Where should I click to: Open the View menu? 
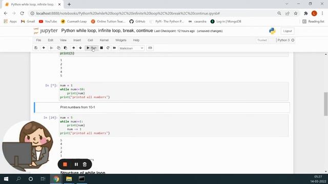(x=63, y=40)
